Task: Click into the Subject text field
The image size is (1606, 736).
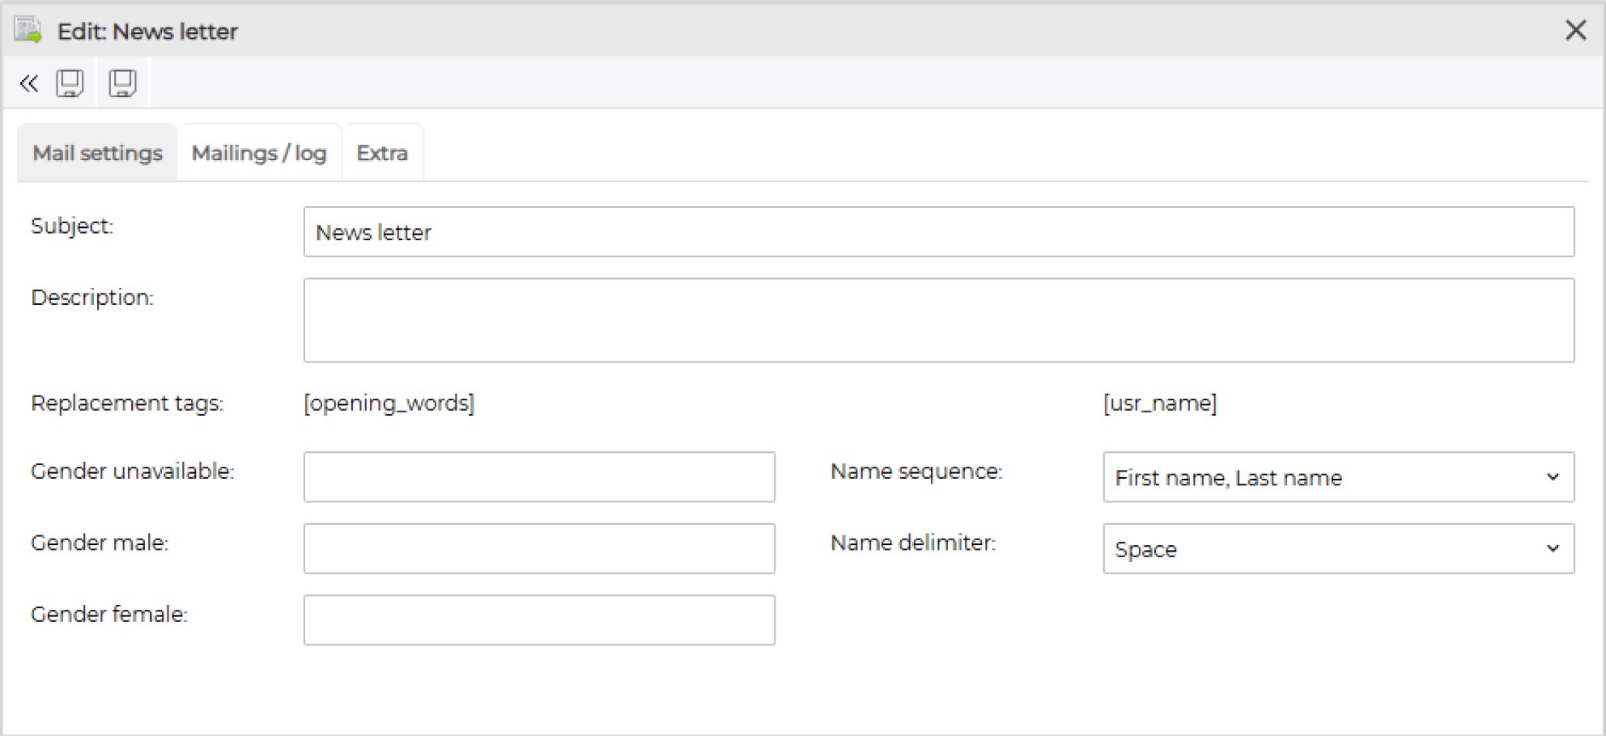Action: [x=938, y=232]
